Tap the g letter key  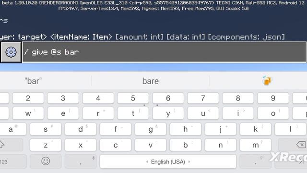(151, 129)
